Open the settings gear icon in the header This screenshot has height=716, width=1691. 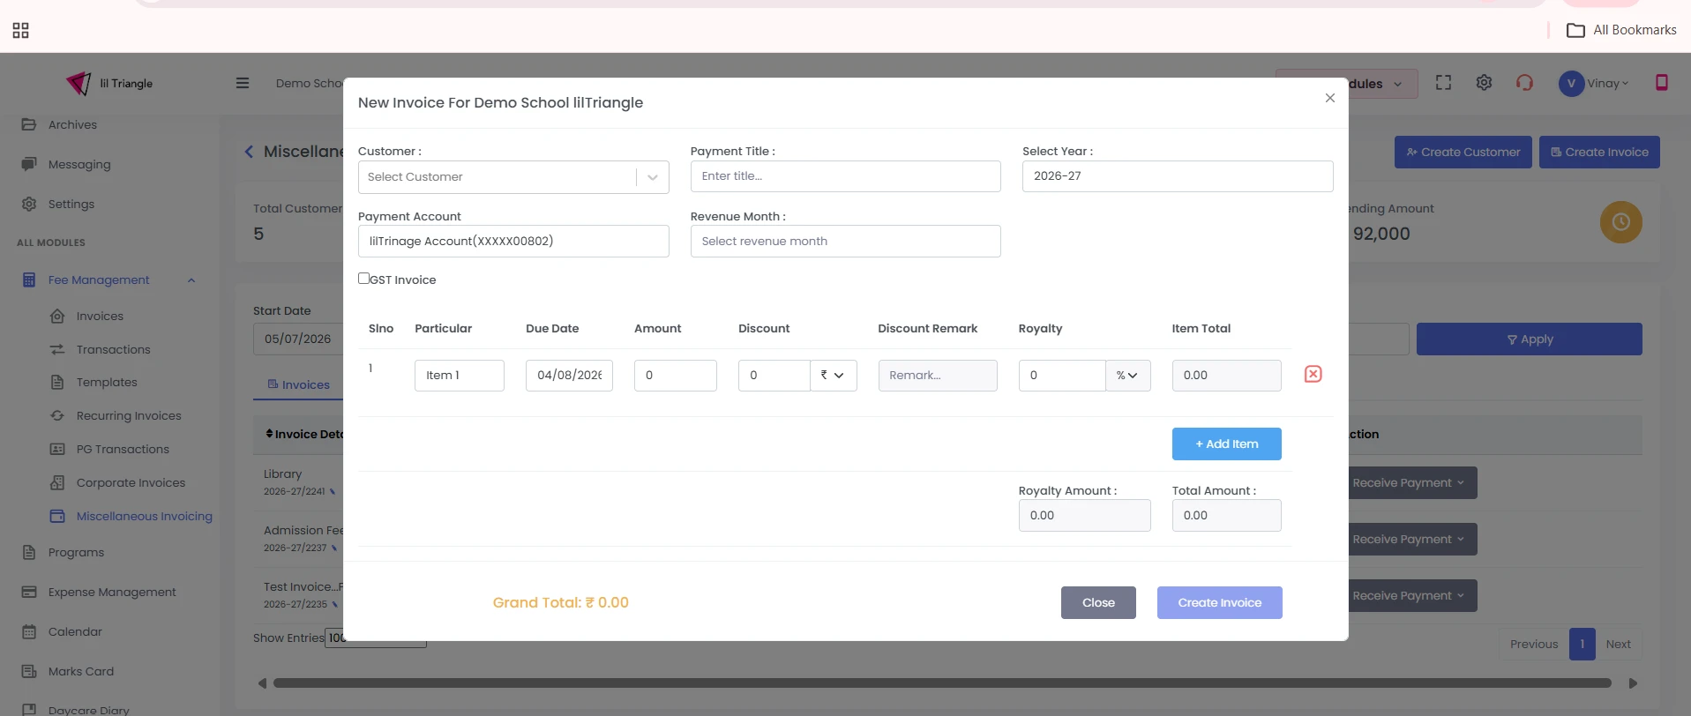tap(1484, 83)
